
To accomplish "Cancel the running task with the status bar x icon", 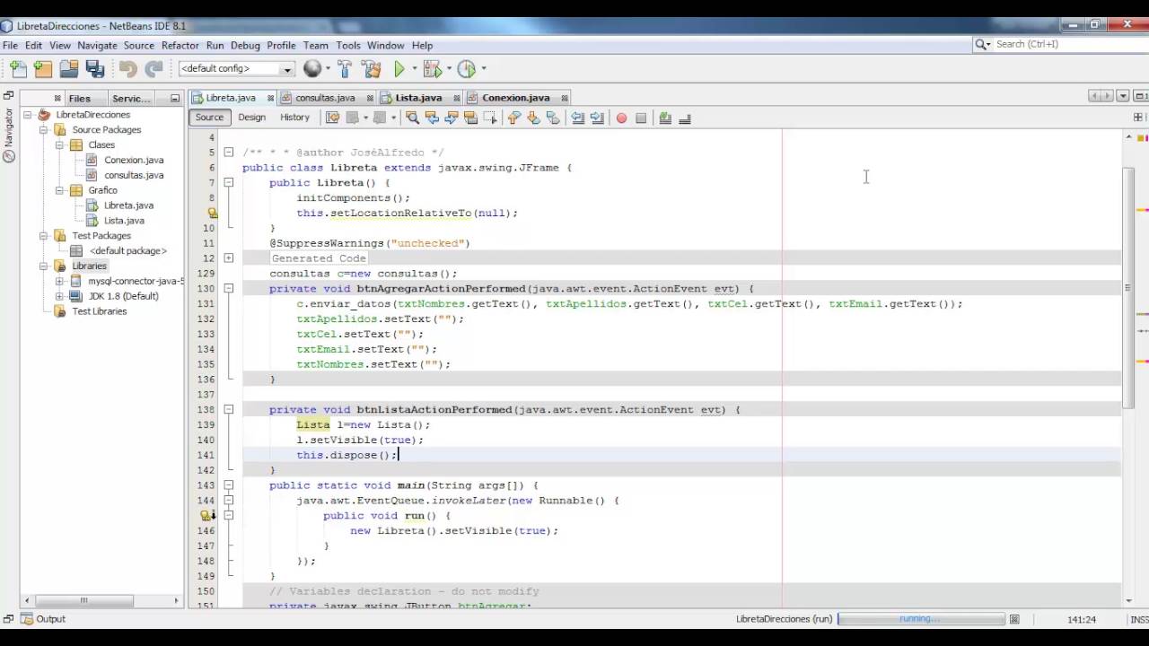I will [x=1014, y=619].
